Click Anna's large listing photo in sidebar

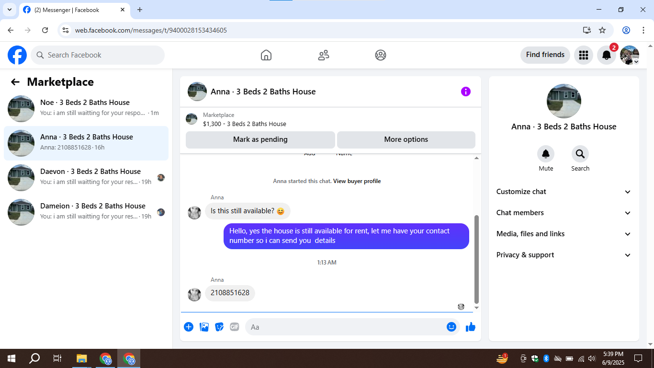[x=564, y=101]
